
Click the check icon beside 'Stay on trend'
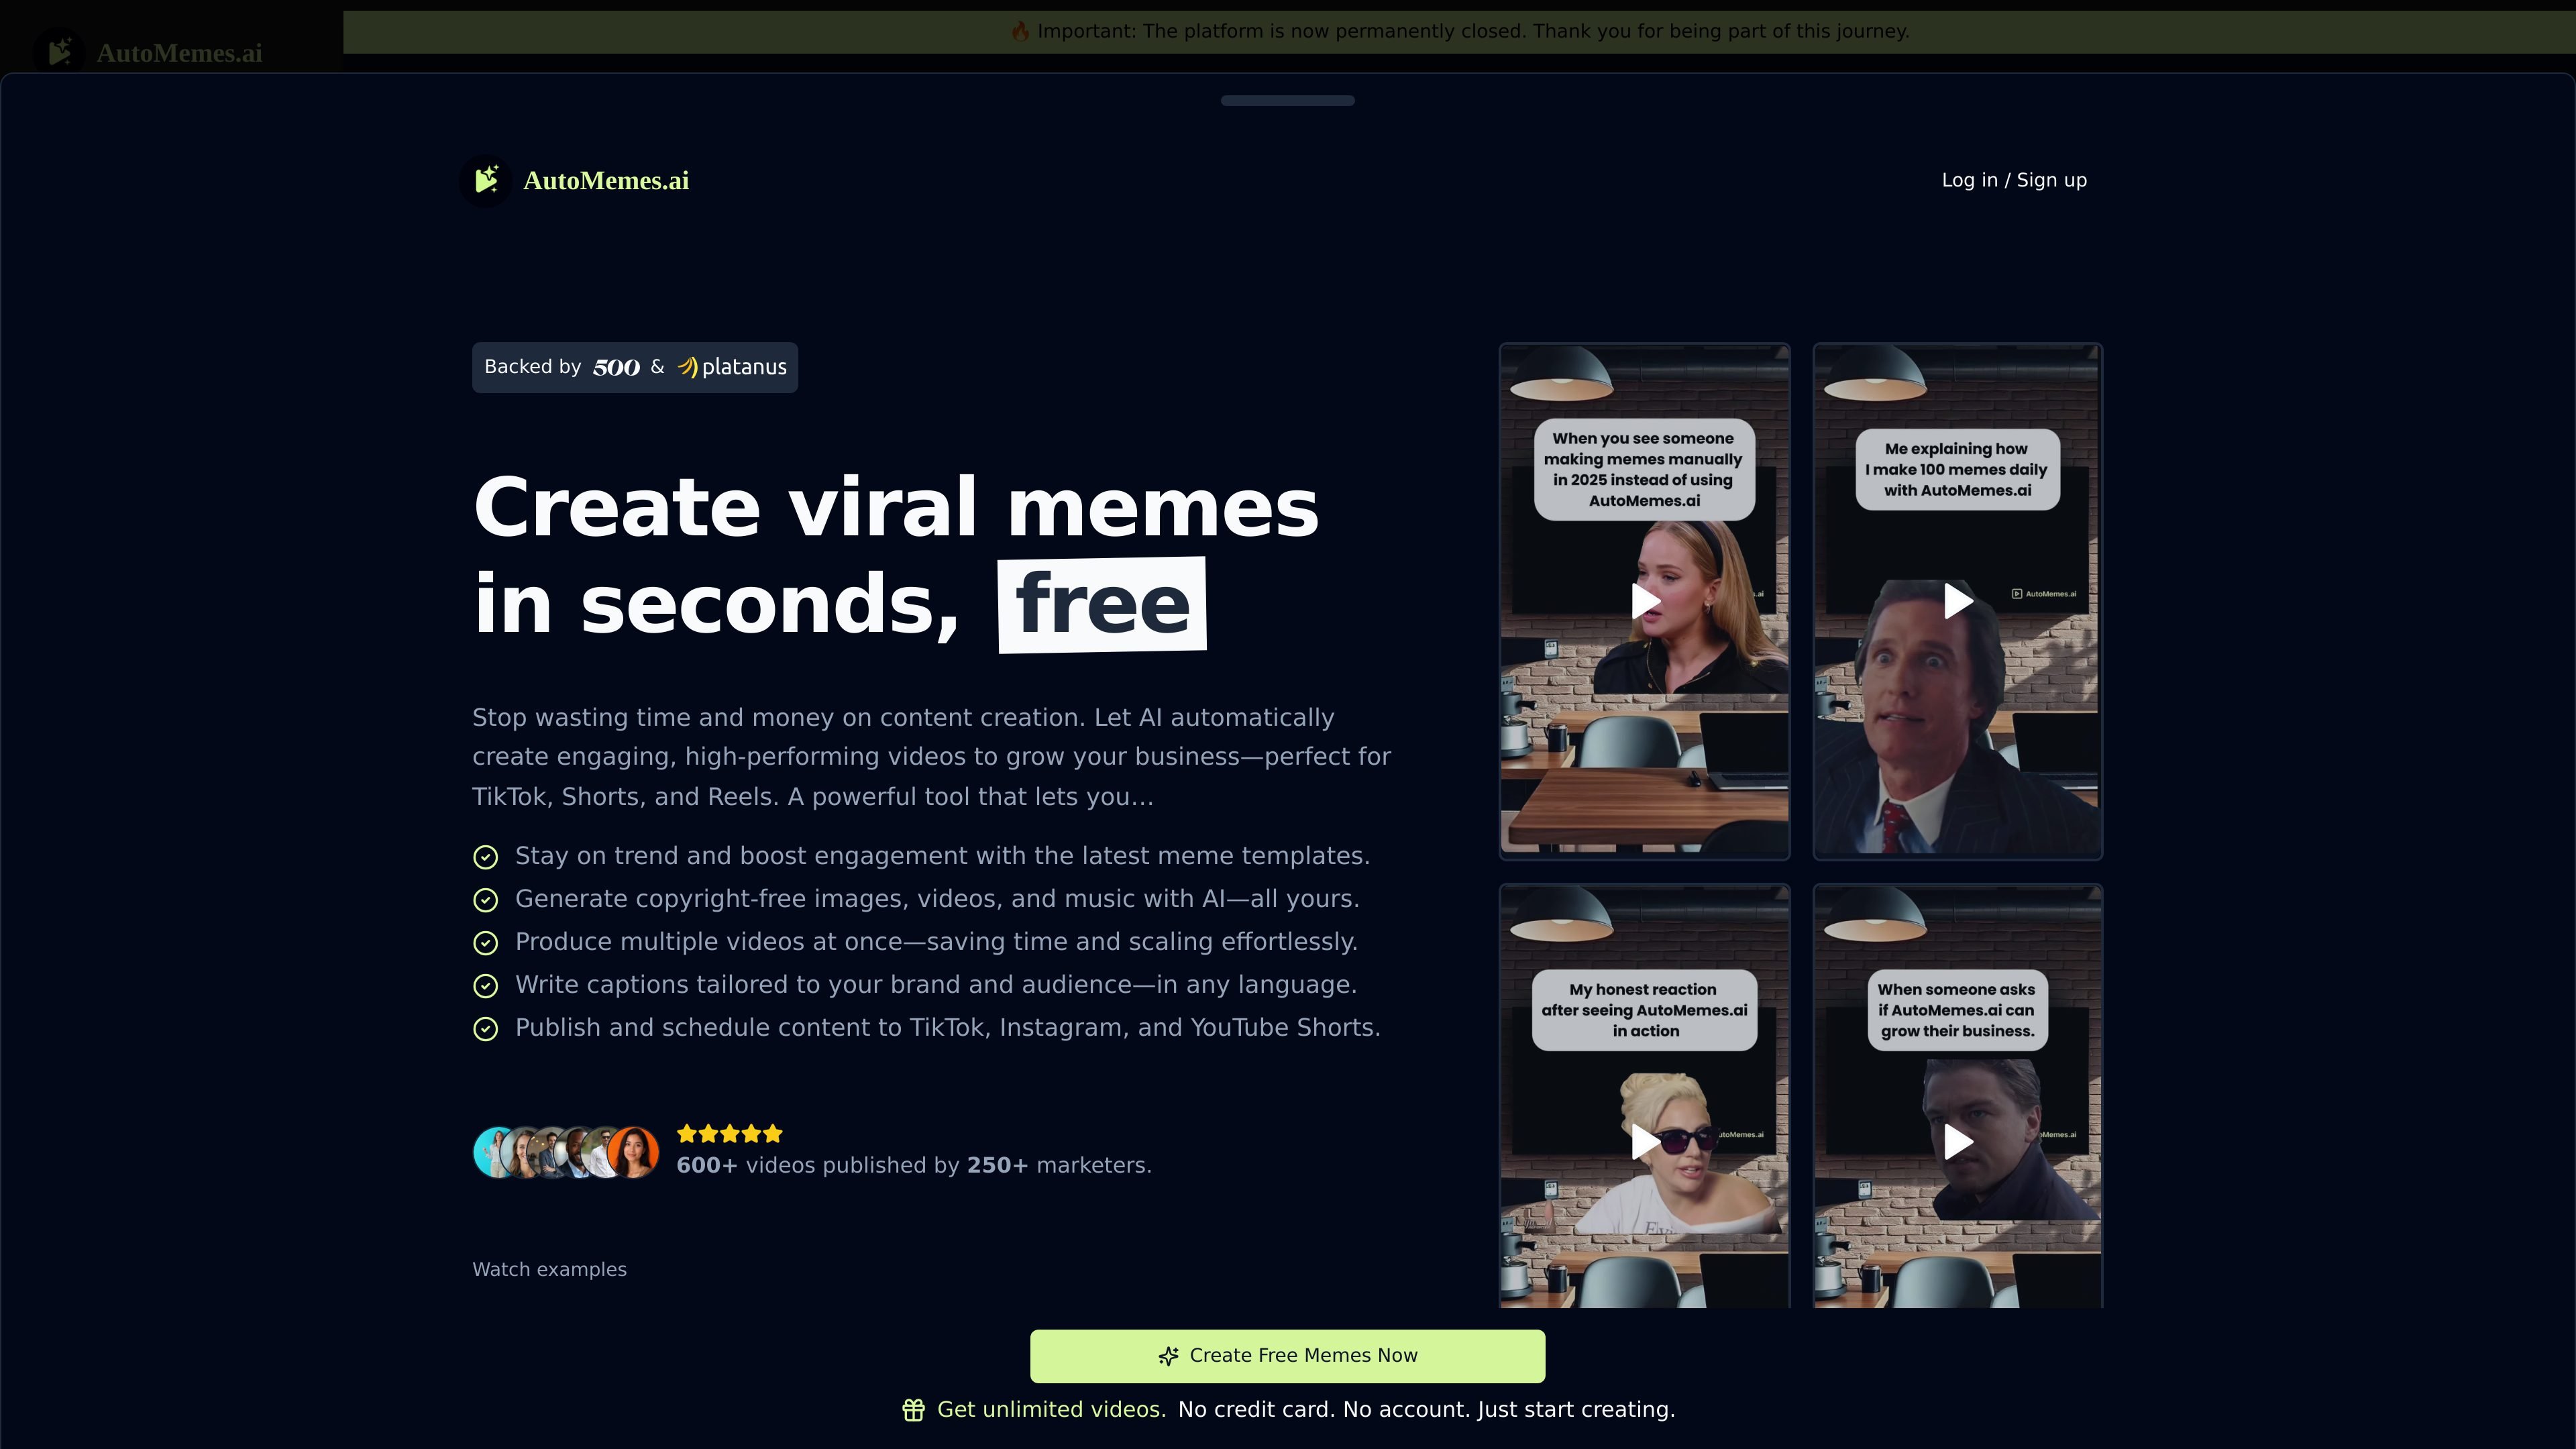(x=485, y=857)
